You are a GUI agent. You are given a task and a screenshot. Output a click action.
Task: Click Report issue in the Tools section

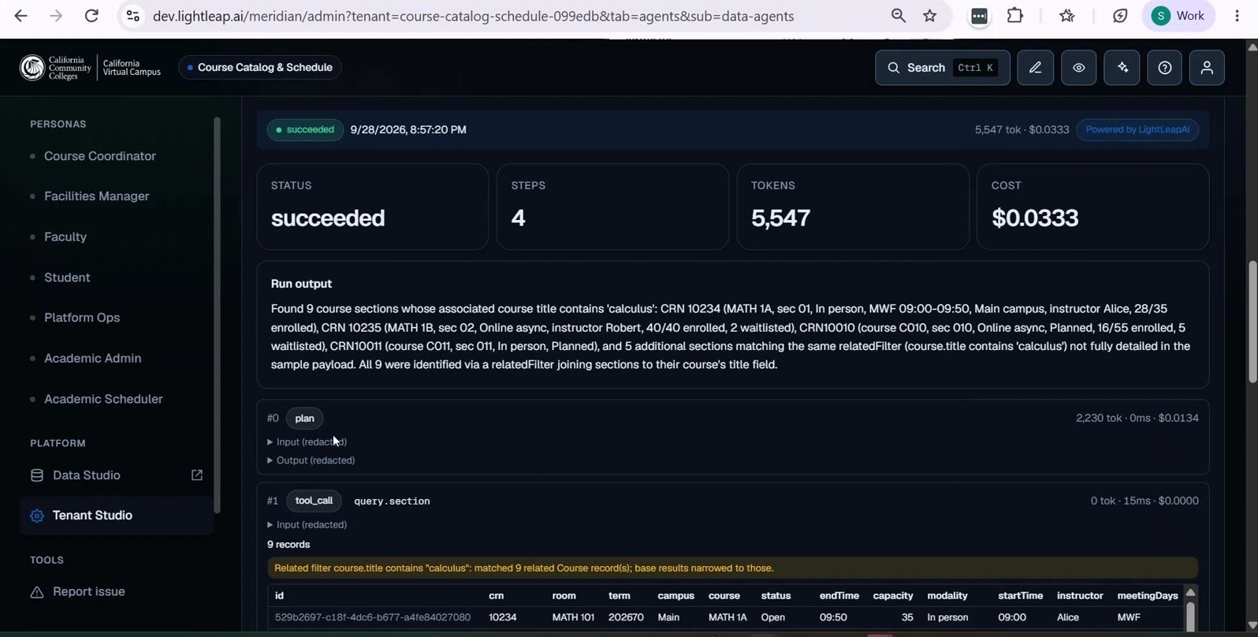point(88,592)
